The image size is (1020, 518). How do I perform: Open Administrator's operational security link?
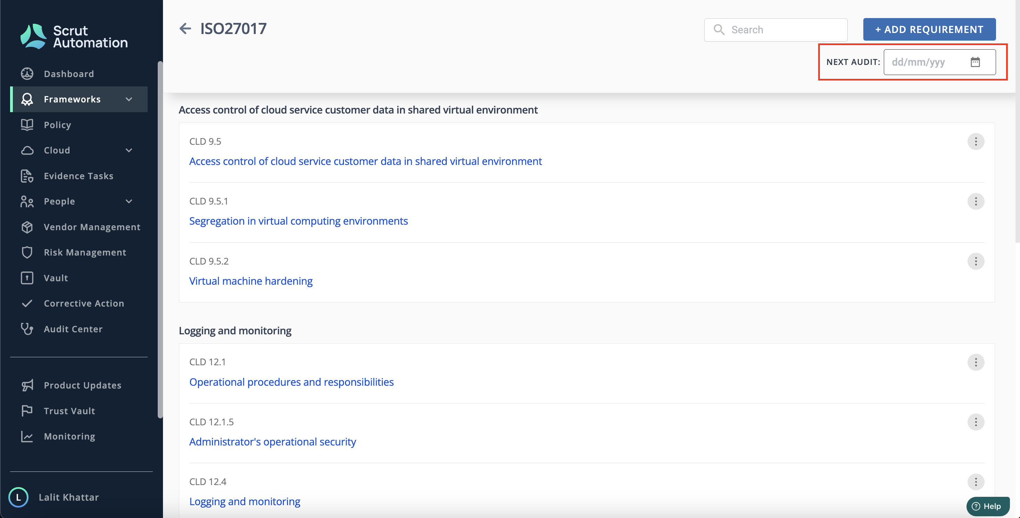coord(273,442)
